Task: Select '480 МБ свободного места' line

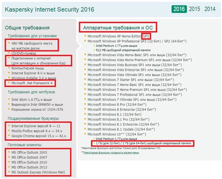Action: [x=32, y=44]
